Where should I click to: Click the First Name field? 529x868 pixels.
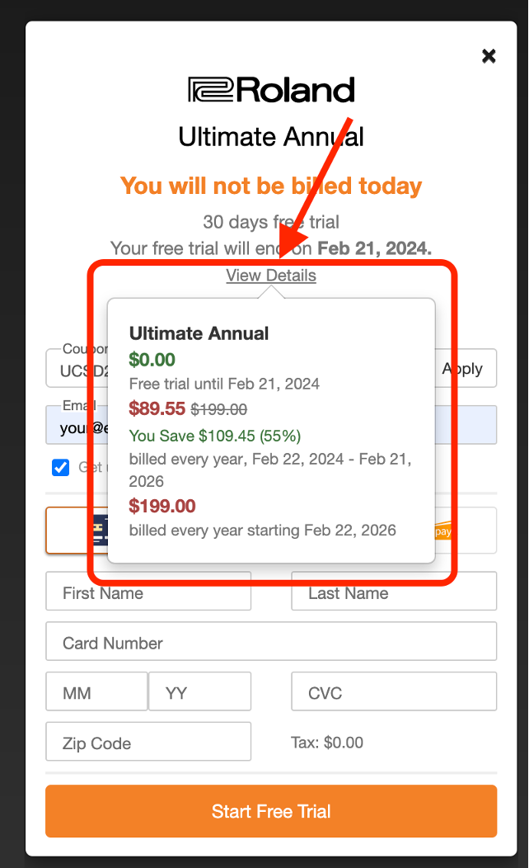[148, 592]
